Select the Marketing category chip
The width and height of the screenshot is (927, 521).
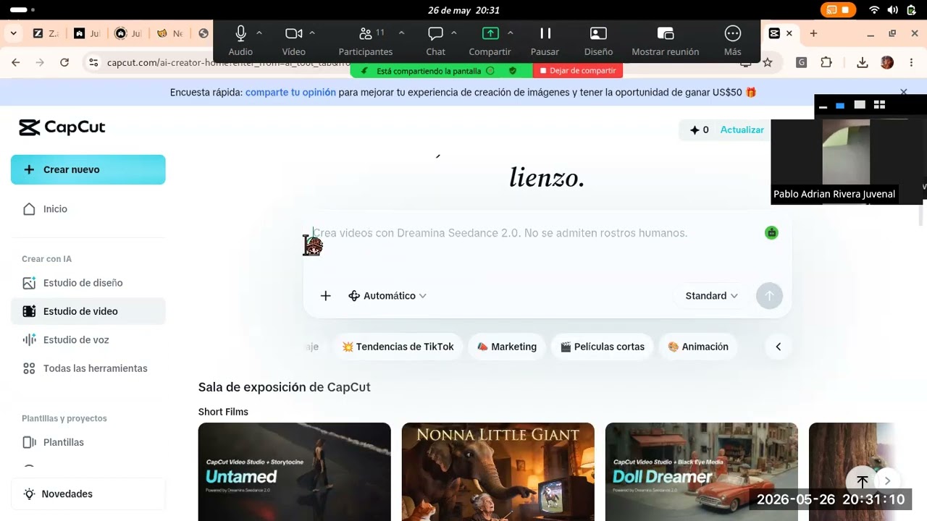507,347
